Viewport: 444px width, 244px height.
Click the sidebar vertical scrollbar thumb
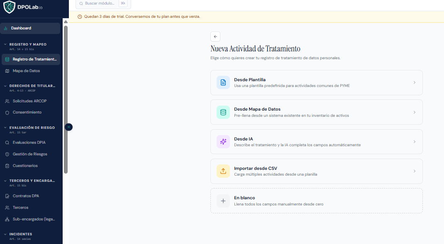66,99
